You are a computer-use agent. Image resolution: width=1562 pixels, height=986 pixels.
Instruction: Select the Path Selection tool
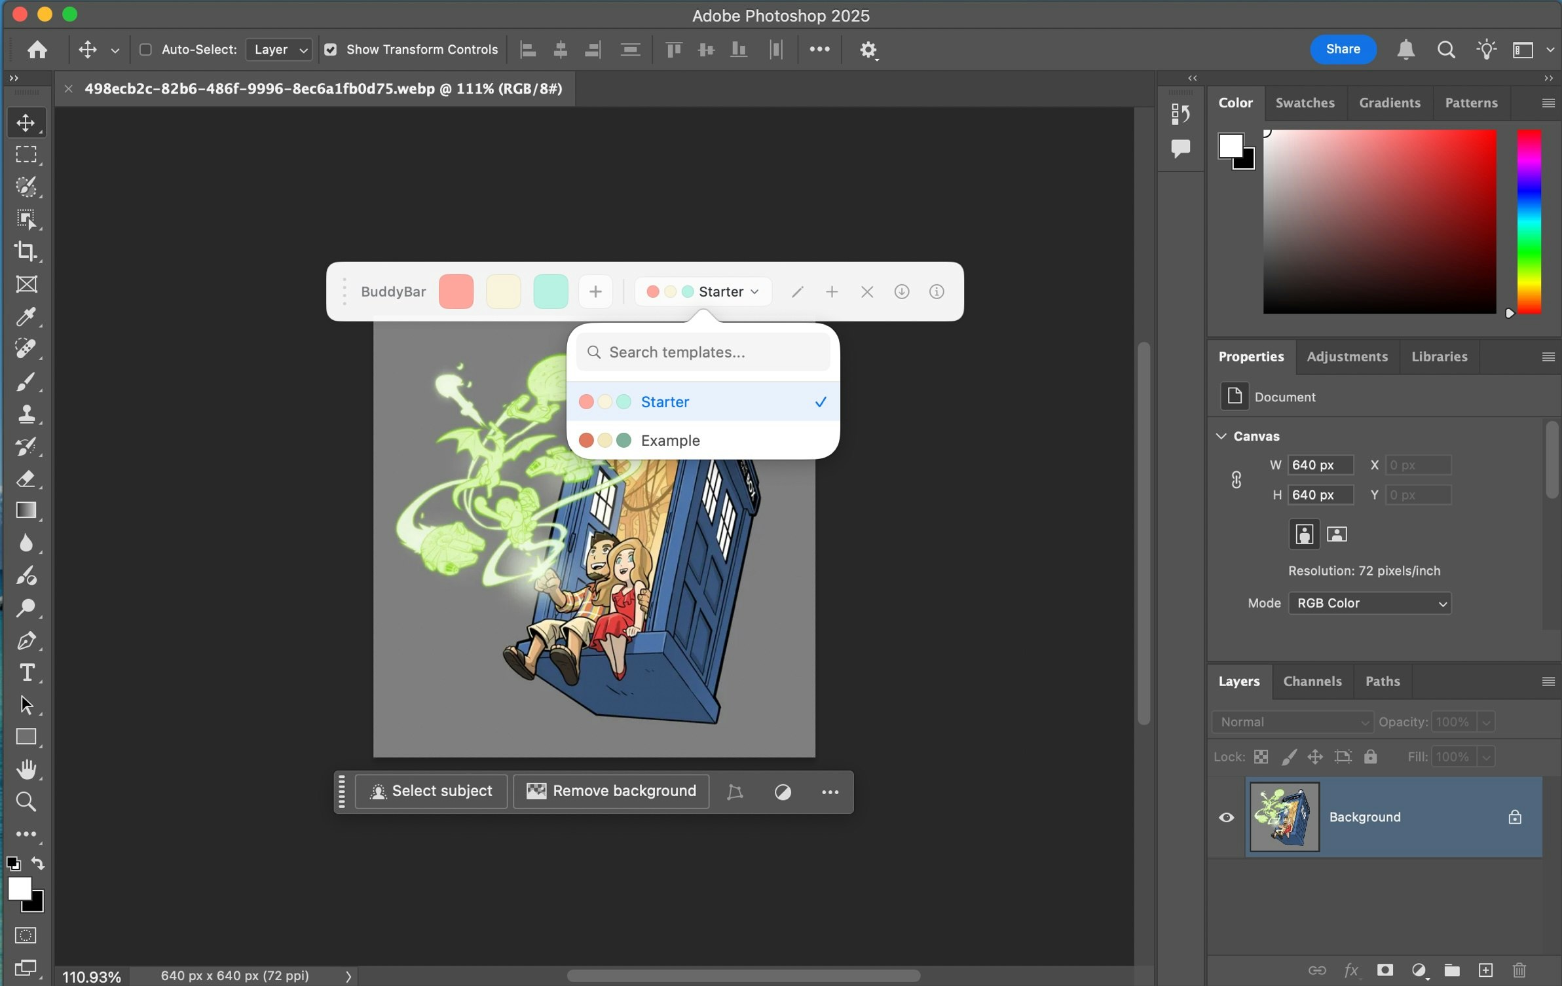[26, 705]
